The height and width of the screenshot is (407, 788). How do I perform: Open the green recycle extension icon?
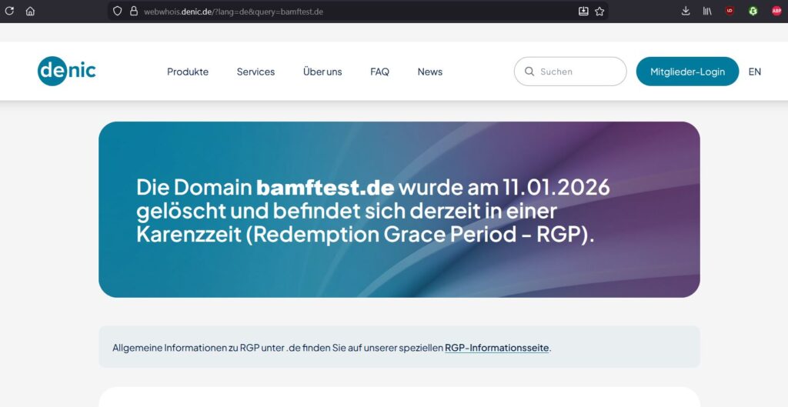[753, 11]
